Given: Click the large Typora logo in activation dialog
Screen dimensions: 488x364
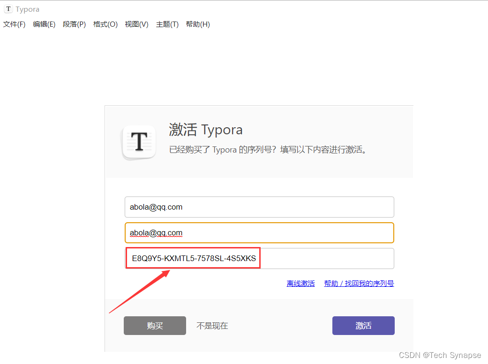Looking at the screenshot, I should click(x=139, y=143).
